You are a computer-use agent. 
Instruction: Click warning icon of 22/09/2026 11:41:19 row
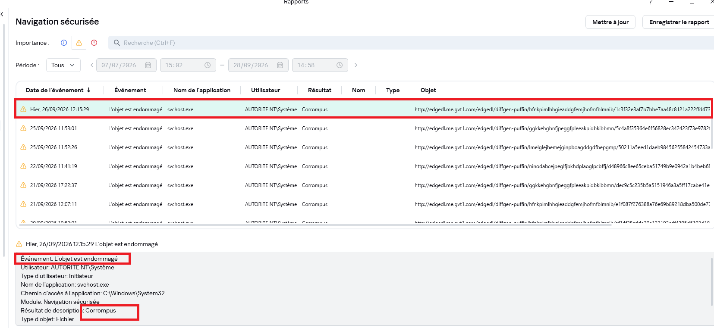coord(23,166)
